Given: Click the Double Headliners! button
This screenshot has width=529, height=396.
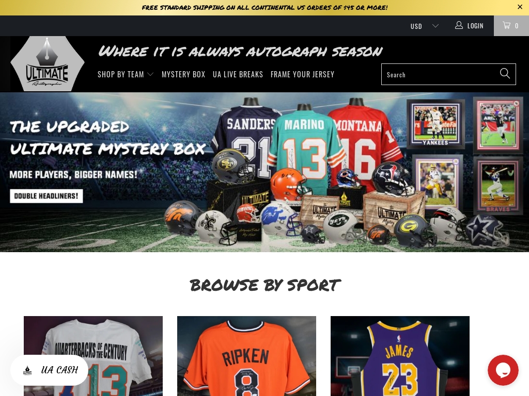Looking at the screenshot, I should coord(46,196).
